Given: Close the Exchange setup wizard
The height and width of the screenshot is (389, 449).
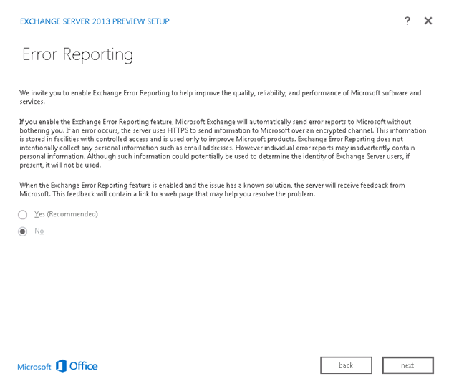Looking at the screenshot, I should click(428, 21).
